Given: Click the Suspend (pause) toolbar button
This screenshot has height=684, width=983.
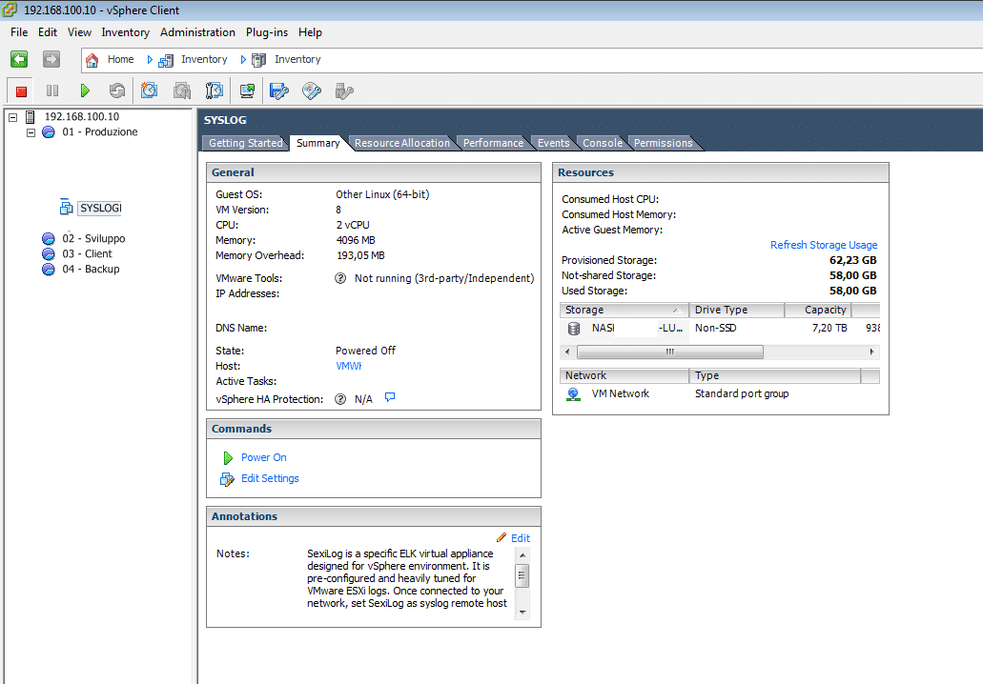Looking at the screenshot, I should coord(52,91).
